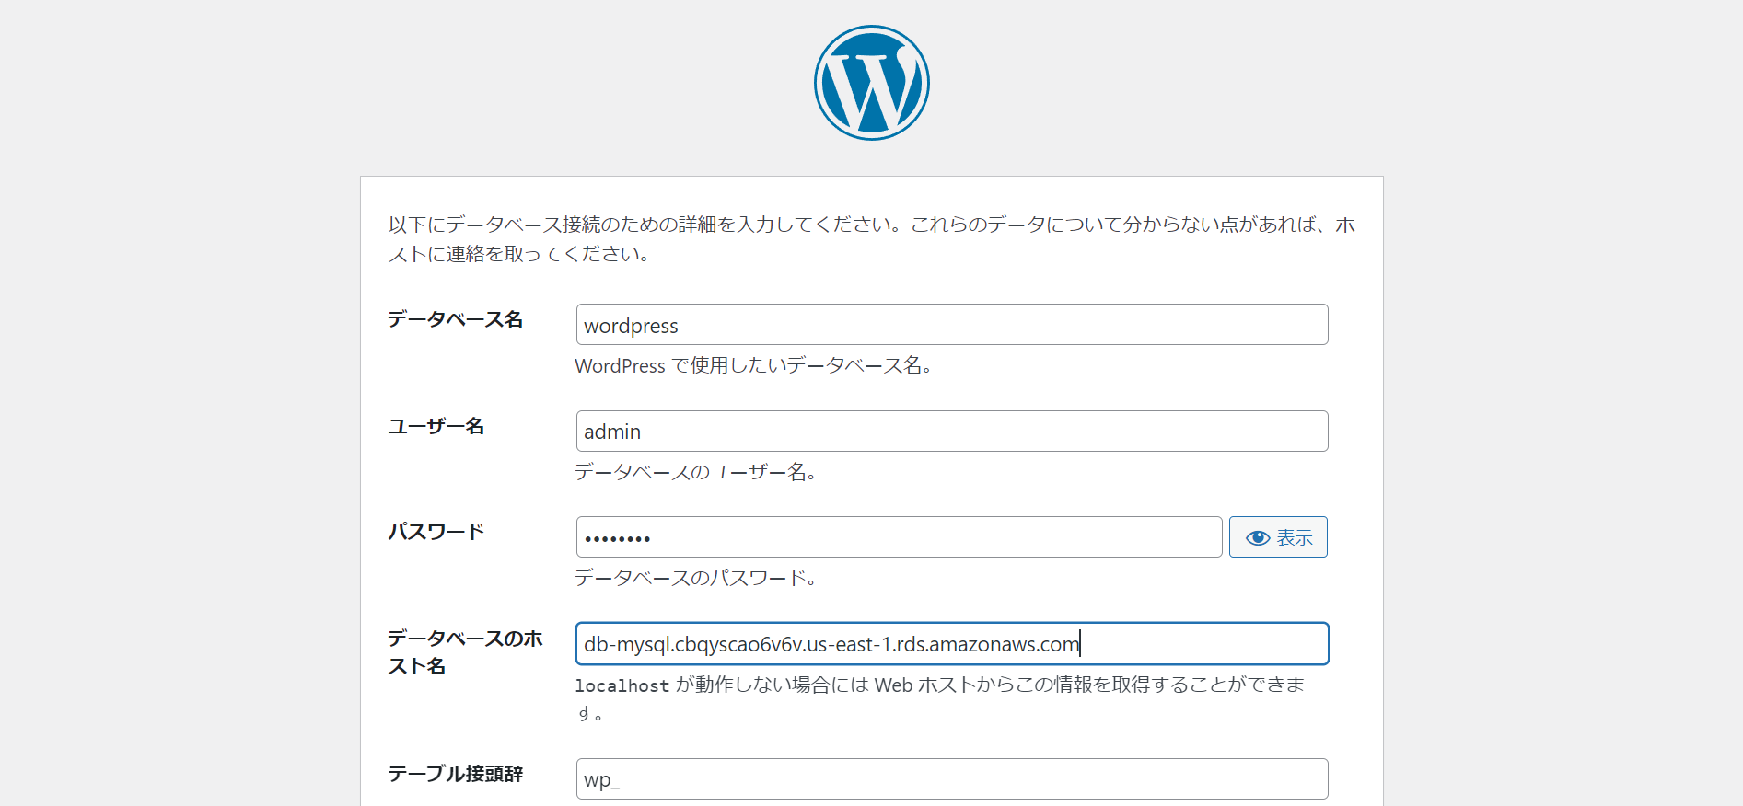1743x806 pixels.
Task: Click the データベースのホスト名 label
Action: tap(465, 652)
